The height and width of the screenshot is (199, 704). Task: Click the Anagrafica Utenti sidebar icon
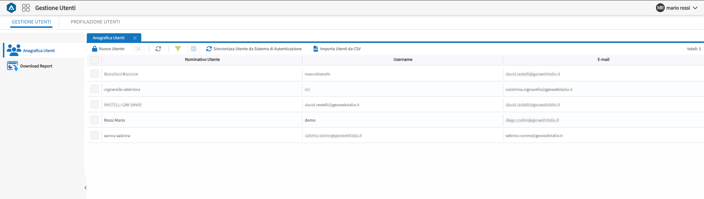click(x=14, y=50)
